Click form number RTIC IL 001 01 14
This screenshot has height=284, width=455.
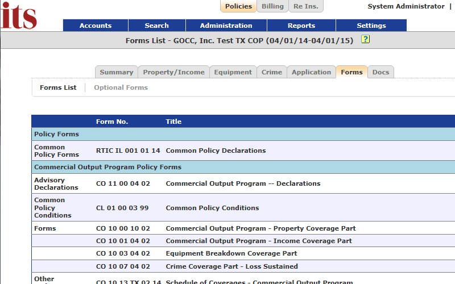tap(128, 151)
